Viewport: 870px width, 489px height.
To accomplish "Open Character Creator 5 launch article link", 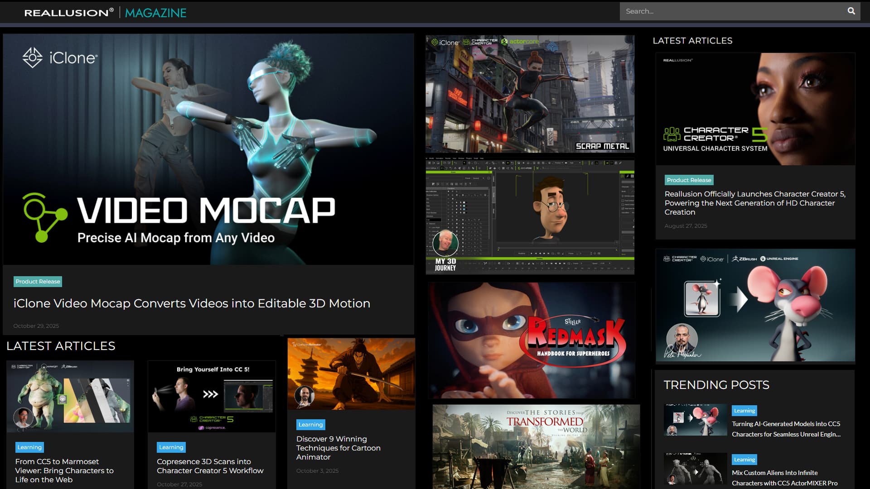I will point(754,203).
